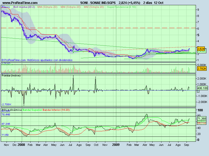Click the Dic month label on time axis
The width and height of the screenshot is (209, 156).
[15, 145]
